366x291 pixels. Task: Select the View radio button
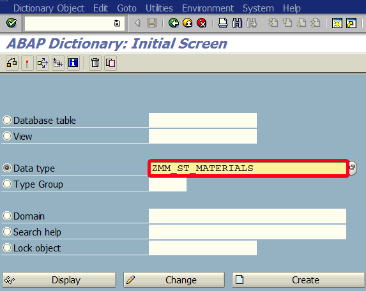(7, 136)
